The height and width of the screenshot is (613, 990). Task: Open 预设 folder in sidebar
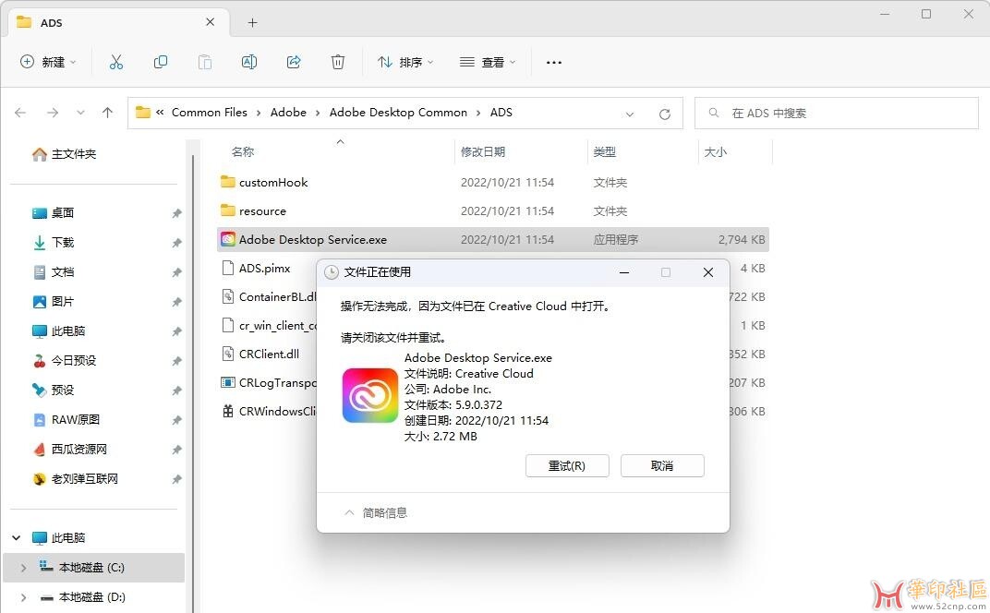coord(53,391)
